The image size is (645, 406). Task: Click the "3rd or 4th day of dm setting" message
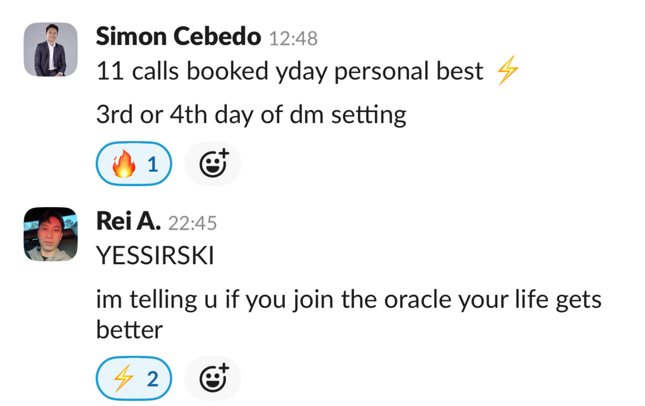tap(251, 115)
